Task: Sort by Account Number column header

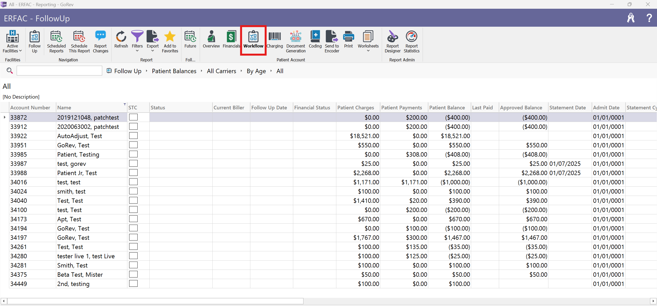Action: coord(32,108)
